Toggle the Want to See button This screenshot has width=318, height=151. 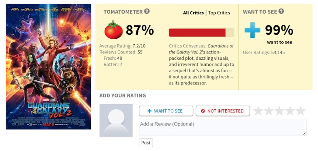pyautogui.click(x=166, y=111)
